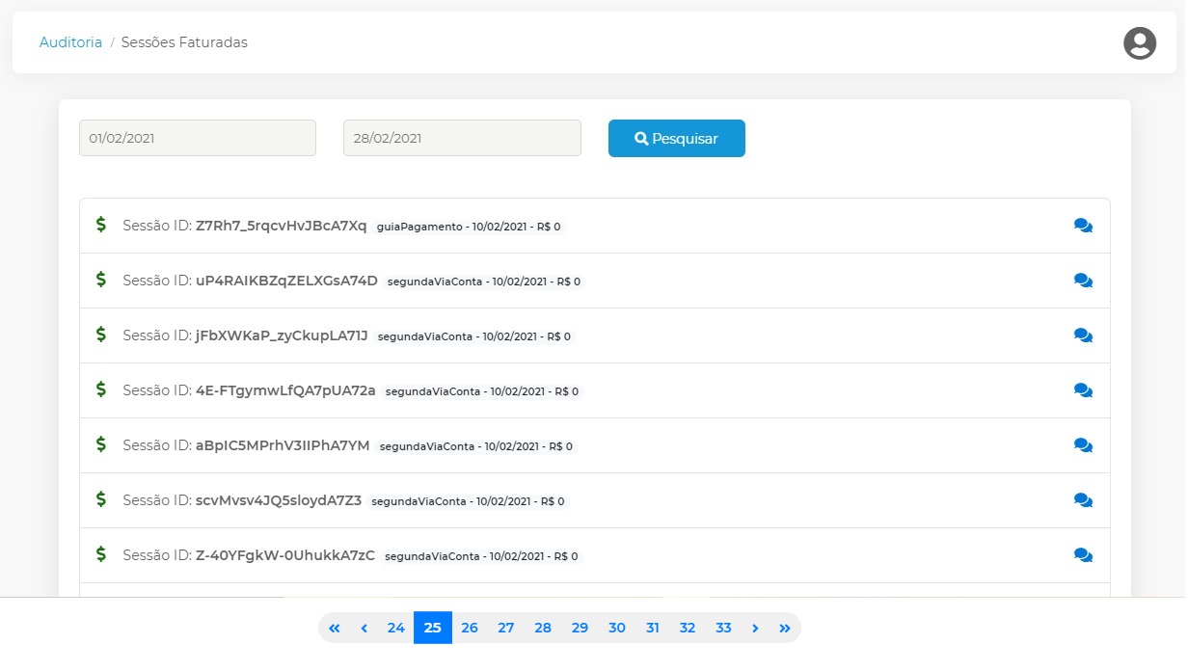Select page 24 in the pagination bar
Image resolution: width=1188 pixels, height=671 pixels.
(x=395, y=628)
